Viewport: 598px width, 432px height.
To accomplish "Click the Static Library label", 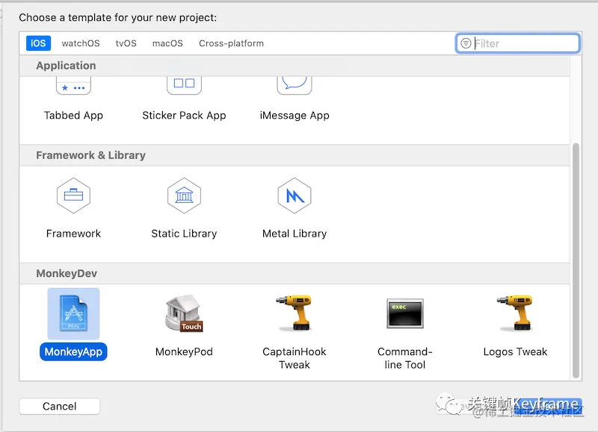I will (184, 234).
